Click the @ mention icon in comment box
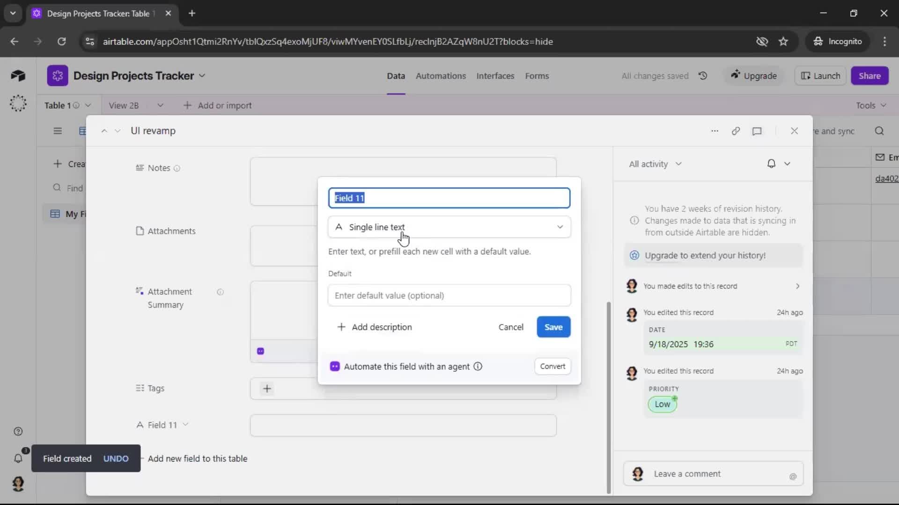The width and height of the screenshot is (899, 505). 793,476
